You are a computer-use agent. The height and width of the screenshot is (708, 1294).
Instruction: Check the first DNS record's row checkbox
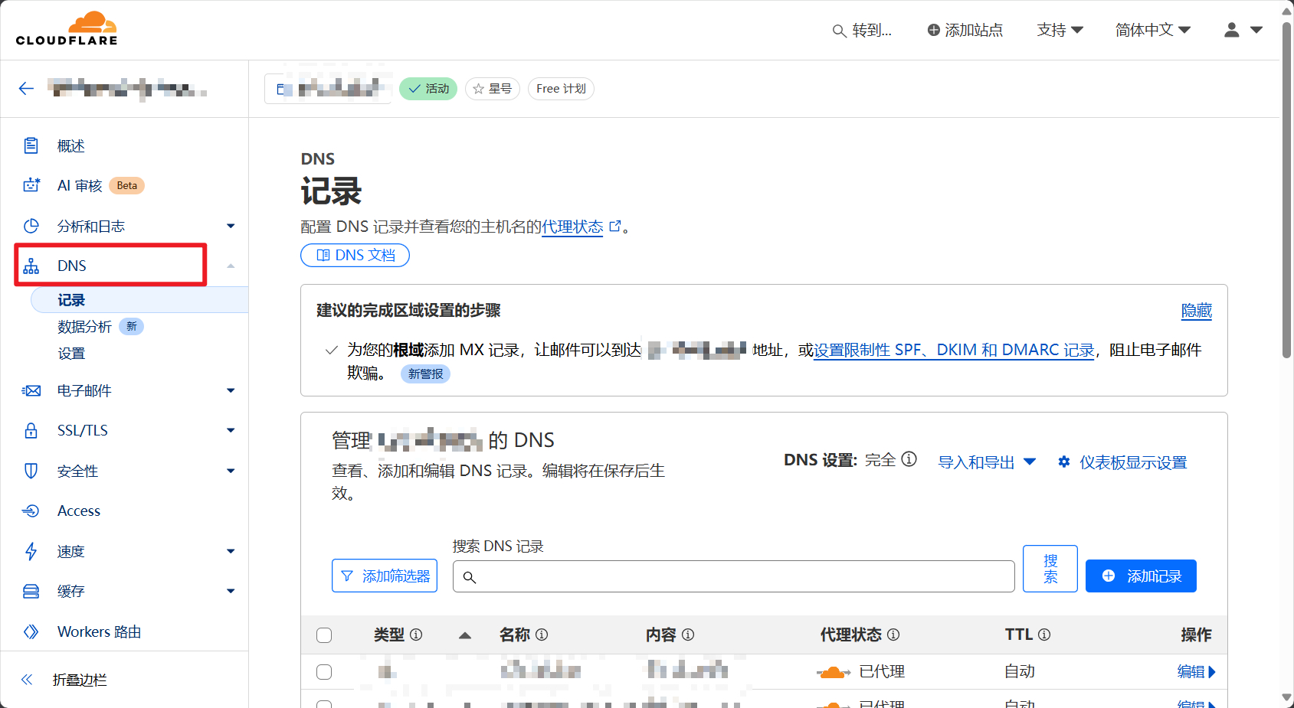(324, 671)
